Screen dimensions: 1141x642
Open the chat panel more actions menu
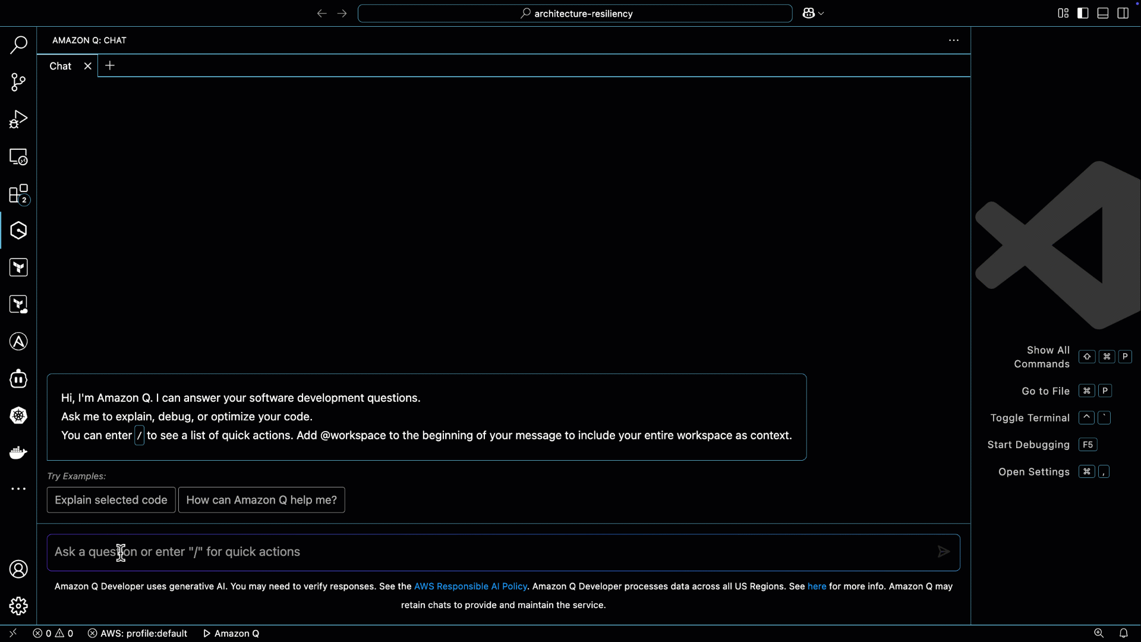coord(953,40)
